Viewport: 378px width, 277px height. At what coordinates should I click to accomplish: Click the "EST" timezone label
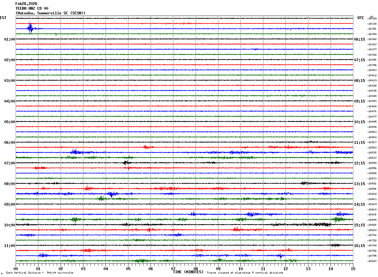(3, 18)
